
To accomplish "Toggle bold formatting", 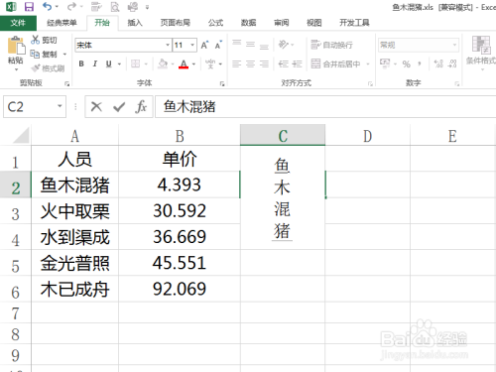I will (81, 63).
